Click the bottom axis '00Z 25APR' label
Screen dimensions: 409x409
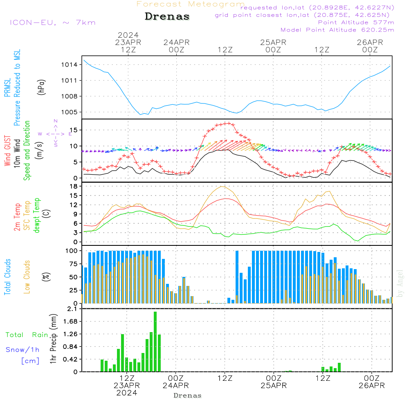pos(274,382)
